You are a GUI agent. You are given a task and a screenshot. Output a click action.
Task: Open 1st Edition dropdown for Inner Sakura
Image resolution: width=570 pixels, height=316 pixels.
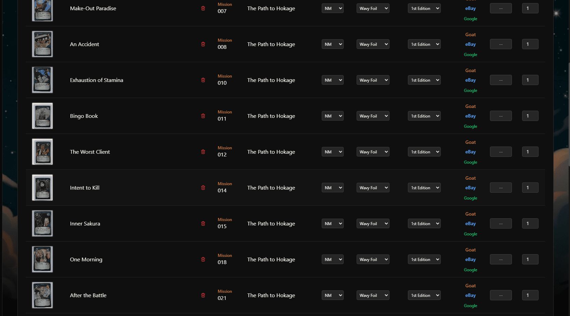(x=424, y=223)
